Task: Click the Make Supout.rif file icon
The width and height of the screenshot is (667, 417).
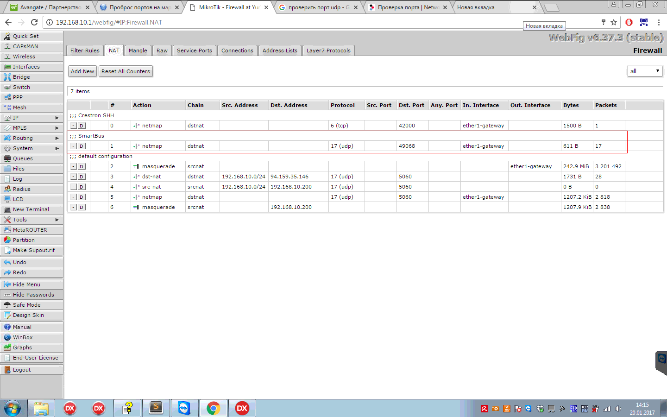Action: [7, 250]
